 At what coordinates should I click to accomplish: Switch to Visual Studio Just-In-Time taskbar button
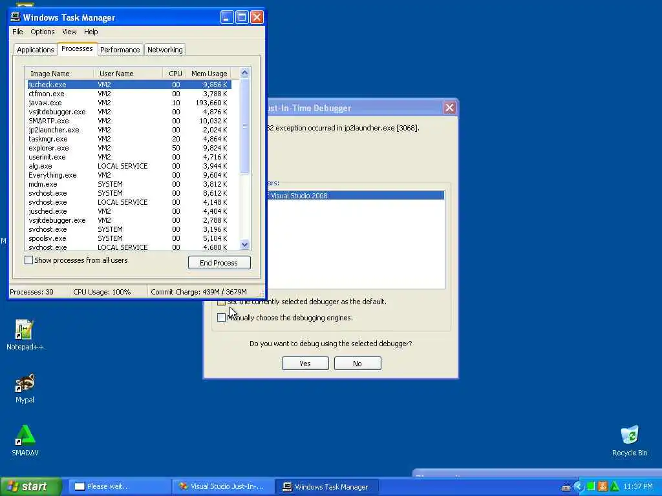click(223, 486)
